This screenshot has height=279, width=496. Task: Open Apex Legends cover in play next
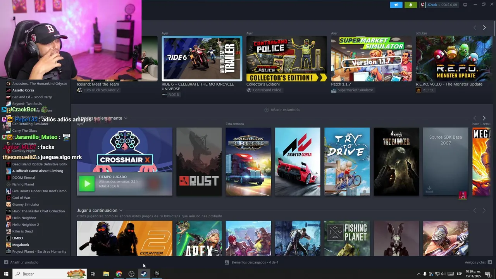(x=199, y=238)
